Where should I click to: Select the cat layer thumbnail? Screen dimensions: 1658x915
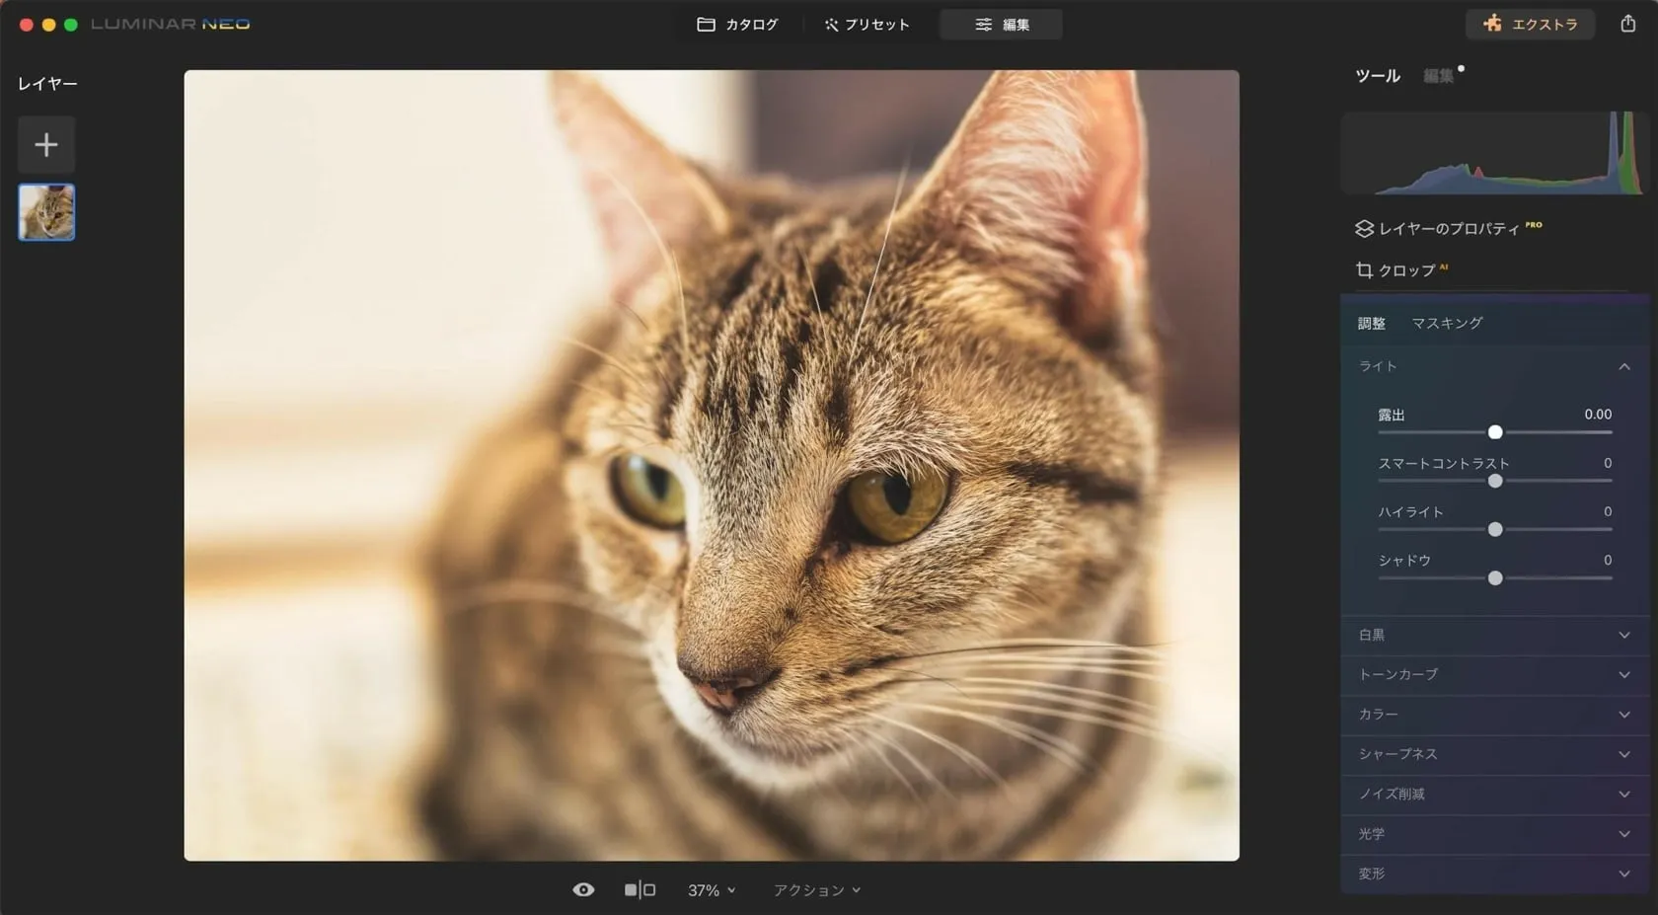tap(46, 212)
